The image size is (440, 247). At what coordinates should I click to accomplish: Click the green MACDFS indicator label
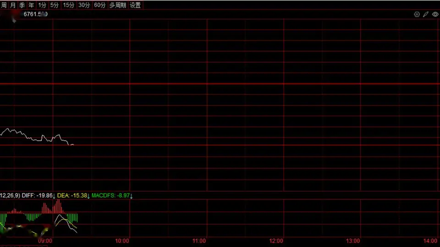tap(112, 195)
